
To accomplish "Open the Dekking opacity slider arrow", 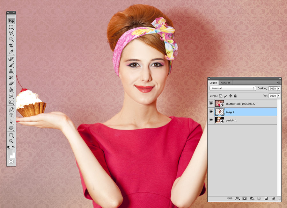I will tap(279, 89).
